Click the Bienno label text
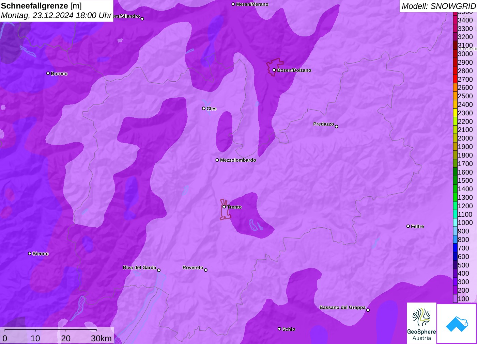Screen dimensions: 477x344 (x=41, y=253)
